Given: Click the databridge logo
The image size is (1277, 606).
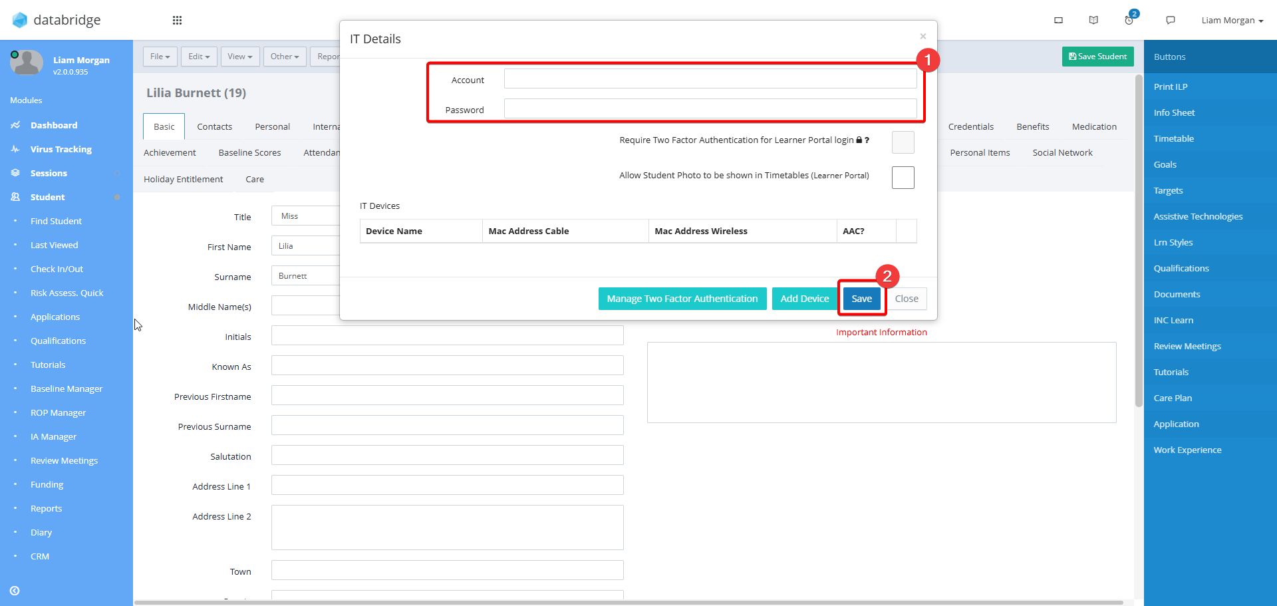Looking at the screenshot, I should tap(57, 20).
